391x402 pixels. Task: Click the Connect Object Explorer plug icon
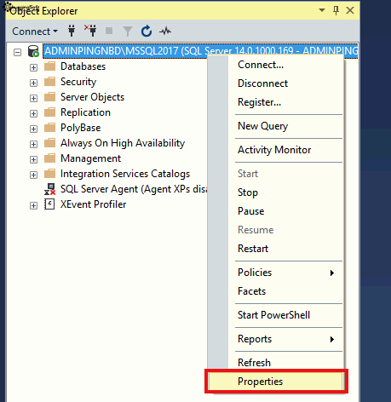pyautogui.click(x=72, y=31)
